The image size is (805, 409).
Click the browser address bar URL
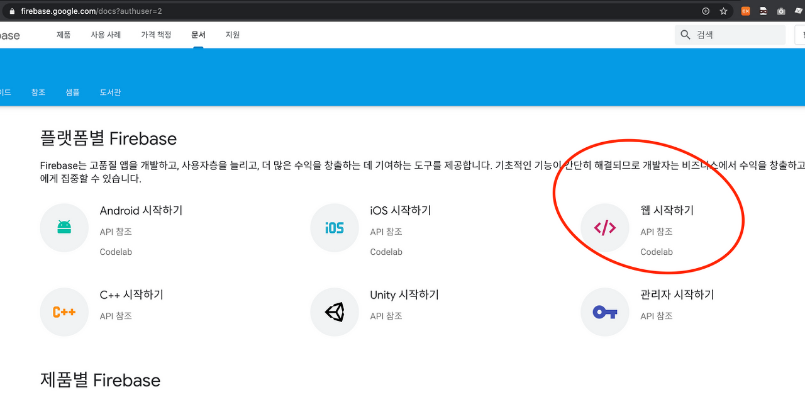[91, 11]
